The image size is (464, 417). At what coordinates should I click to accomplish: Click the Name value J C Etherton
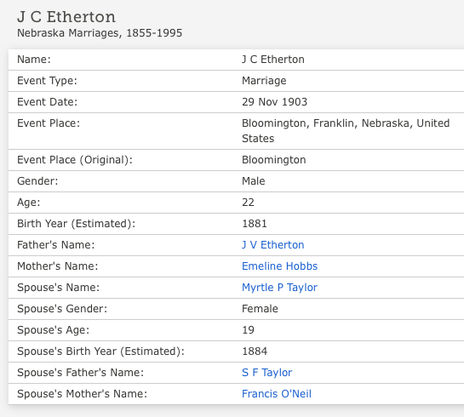click(272, 60)
